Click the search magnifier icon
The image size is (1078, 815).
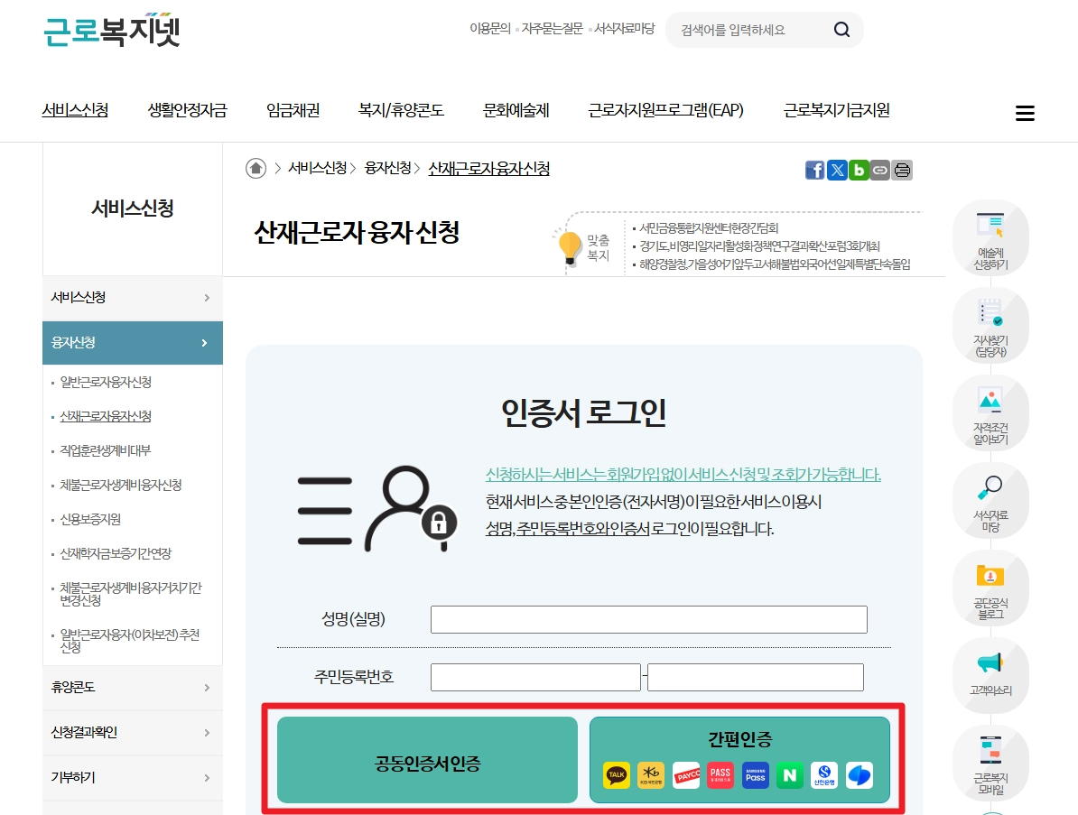(x=841, y=30)
